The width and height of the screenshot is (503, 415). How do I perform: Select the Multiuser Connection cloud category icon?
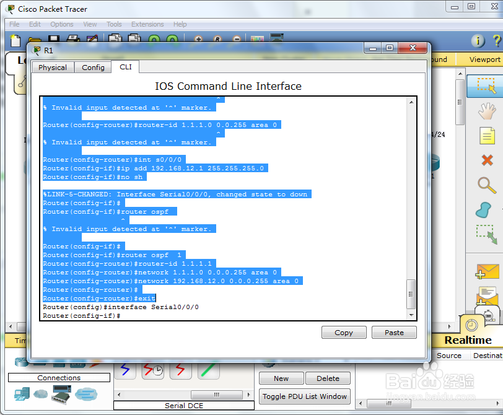(x=86, y=394)
